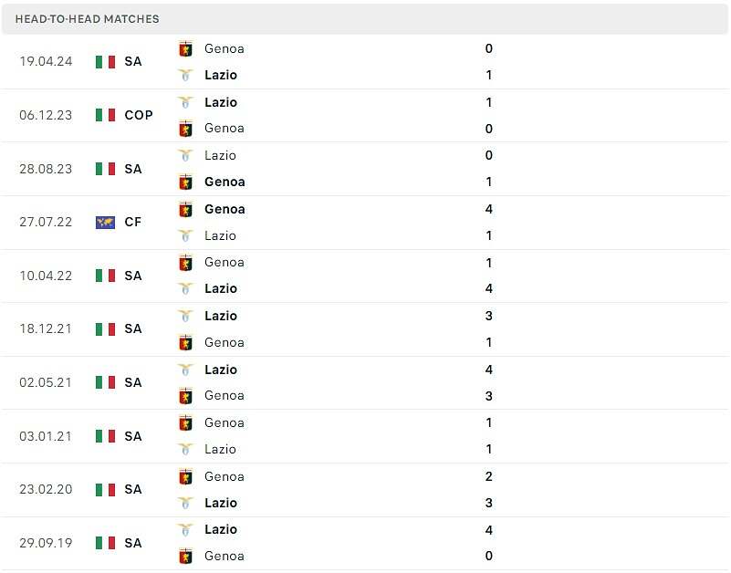Open the 03.01.21 match date

point(46,436)
